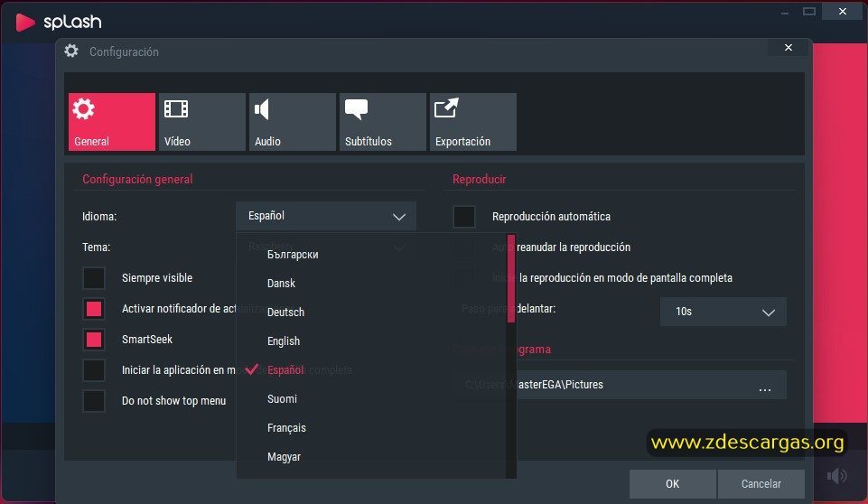Switch to the Audio tab
The height and width of the screenshot is (504, 868).
tap(293, 122)
